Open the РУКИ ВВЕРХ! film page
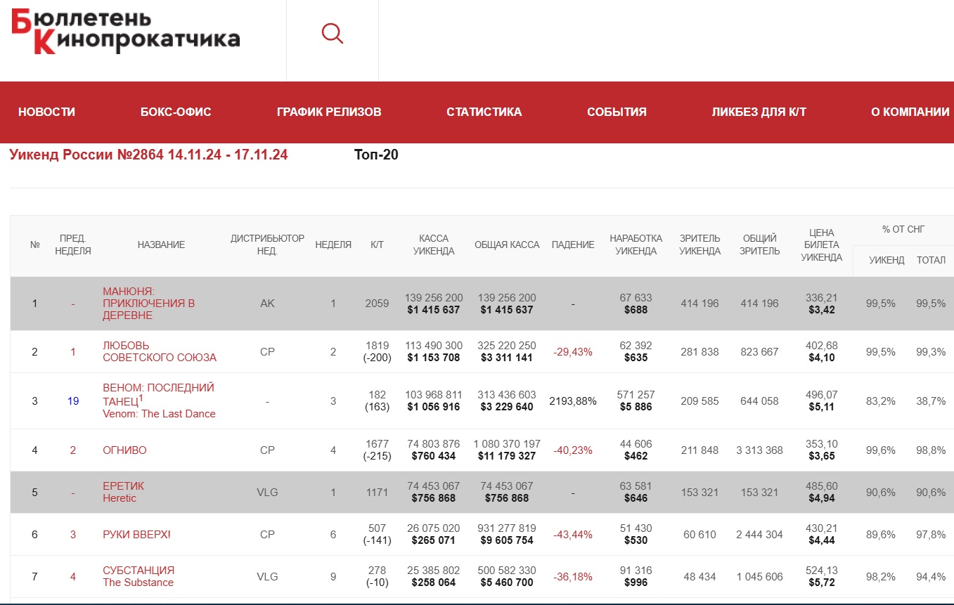The width and height of the screenshot is (954, 605). tap(136, 535)
